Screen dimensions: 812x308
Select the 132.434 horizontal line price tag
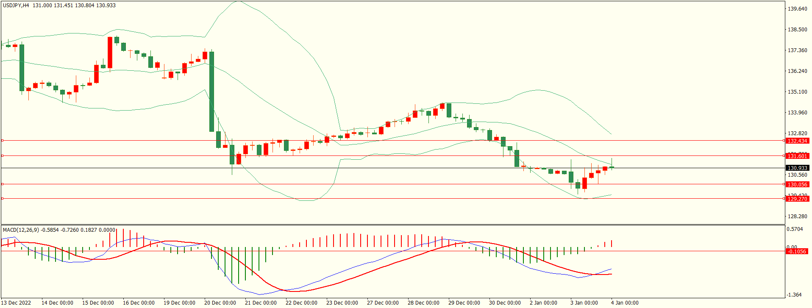click(x=797, y=141)
